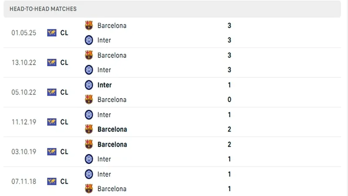Select Inter name in the 03.10.19 match
This screenshot has height=196, width=348.
104,159
